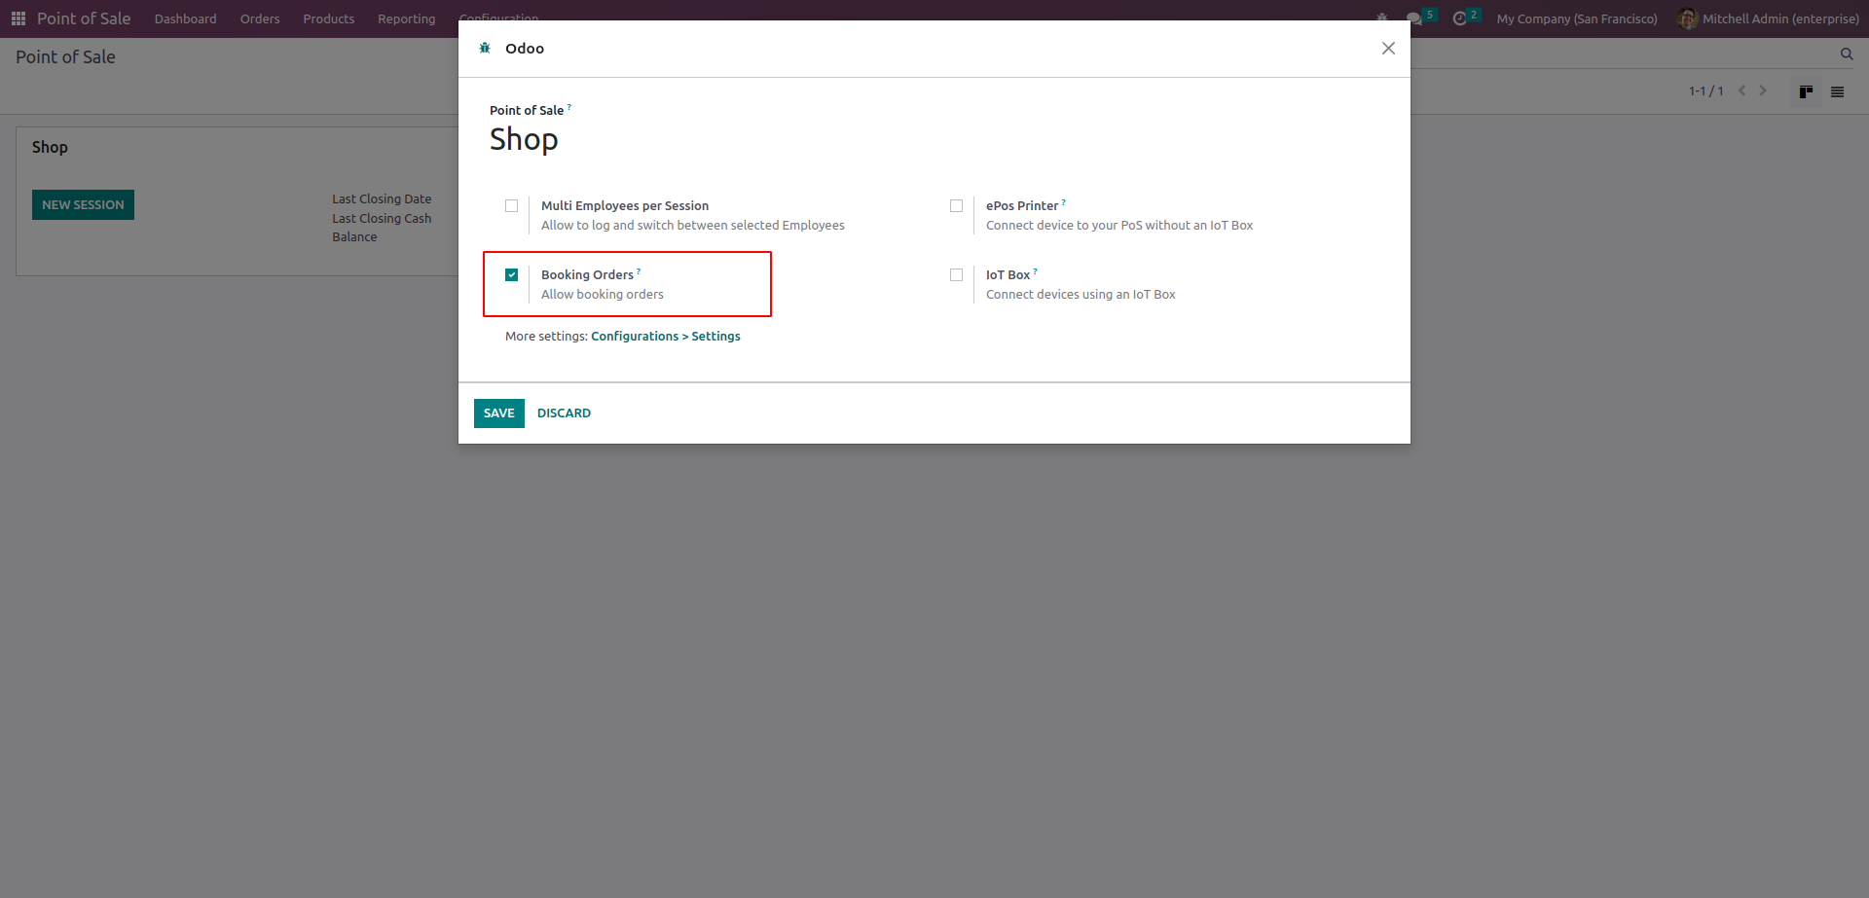The width and height of the screenshot is (1869, 898).
Task: Open the debug bug icon in the top navbar
Action: (1381, 18)
